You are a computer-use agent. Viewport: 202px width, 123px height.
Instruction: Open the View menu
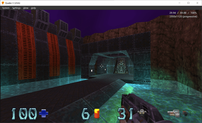click(x=26, y=8)
